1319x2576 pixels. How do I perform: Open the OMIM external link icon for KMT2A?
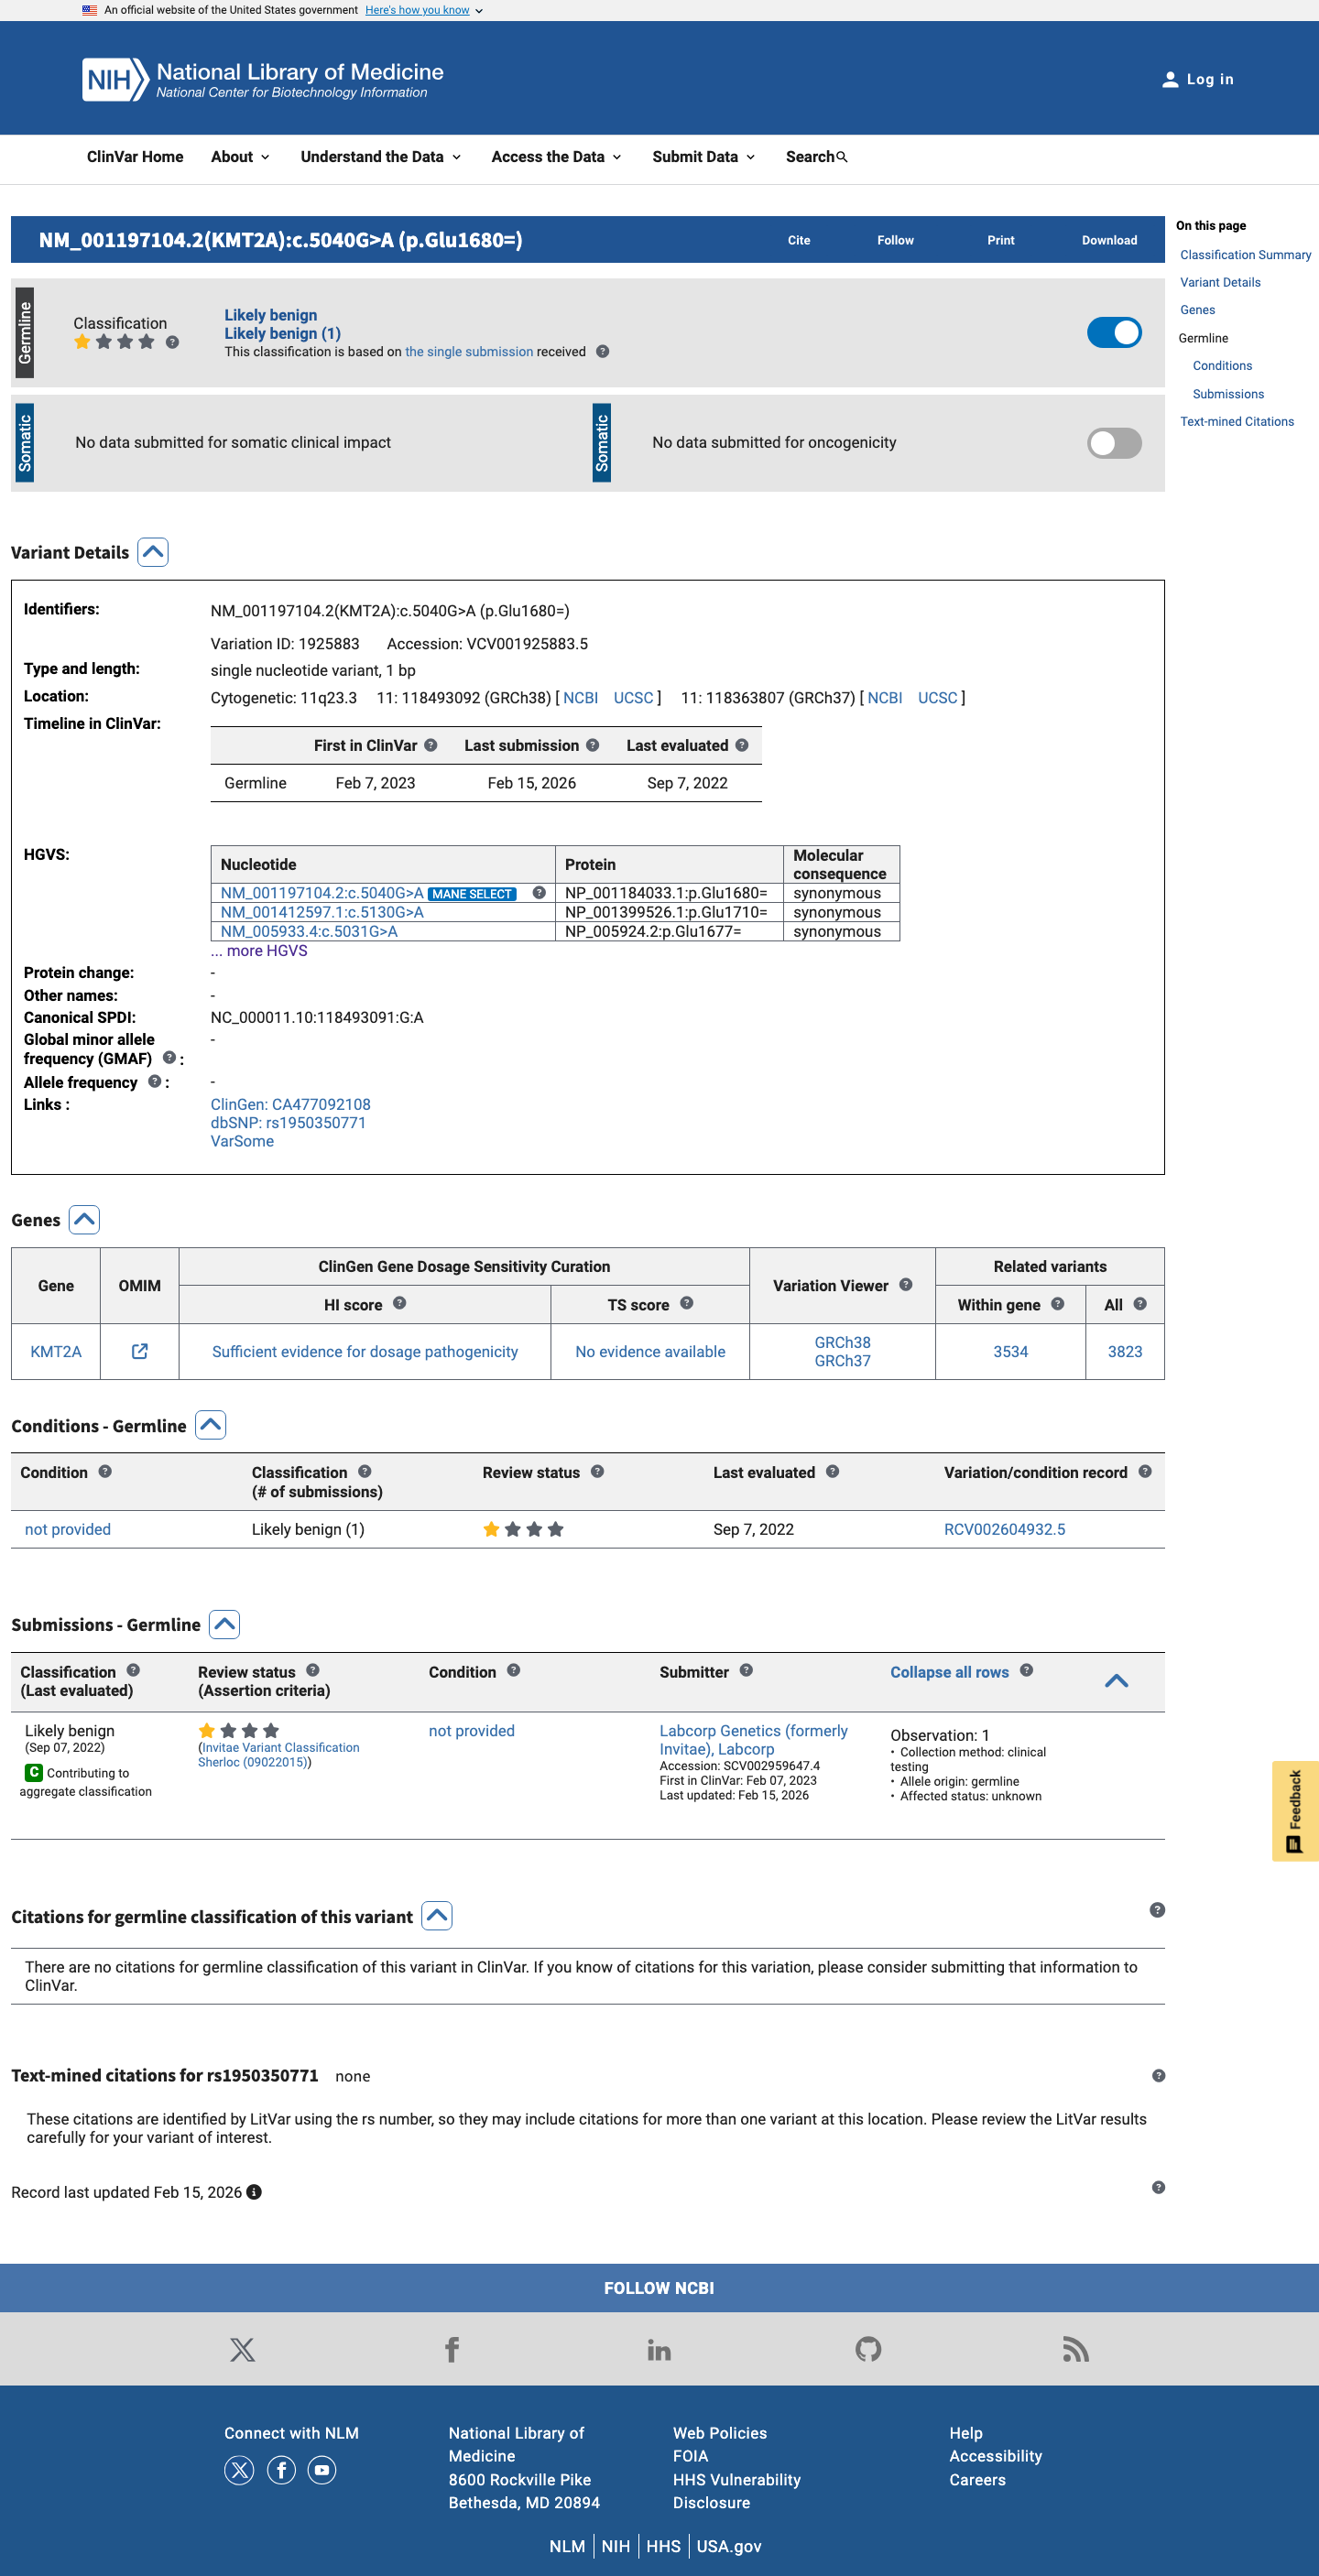point(140,1351)
